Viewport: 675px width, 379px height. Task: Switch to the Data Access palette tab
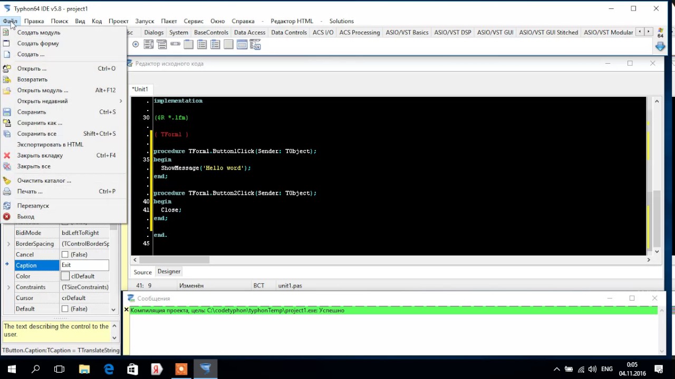tap(249, 32)
